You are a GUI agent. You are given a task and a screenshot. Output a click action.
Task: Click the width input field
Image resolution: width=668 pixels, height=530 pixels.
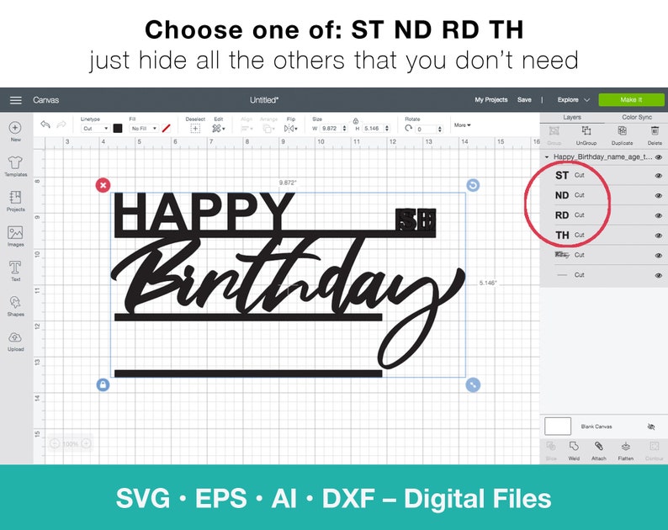click(330, 128)
